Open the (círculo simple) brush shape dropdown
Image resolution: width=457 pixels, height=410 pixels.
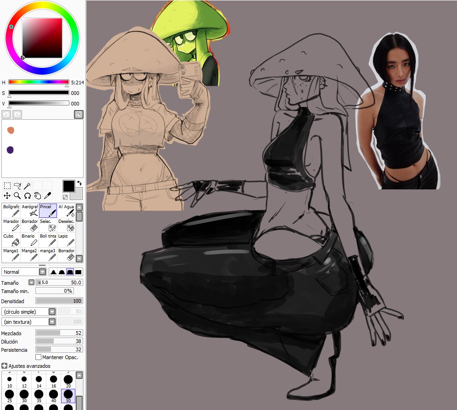[52, 312]
